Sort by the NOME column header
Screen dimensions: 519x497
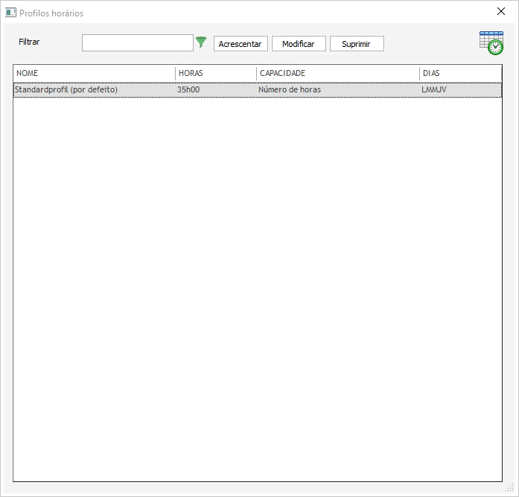(x=95, y=73)
